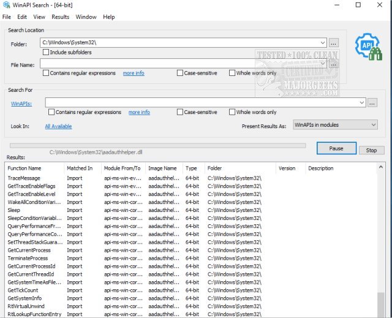The height and width of the screenshot is (318, 392).
Task: Click the WinAPI Search title bar icon
Action: coord(6,5)
